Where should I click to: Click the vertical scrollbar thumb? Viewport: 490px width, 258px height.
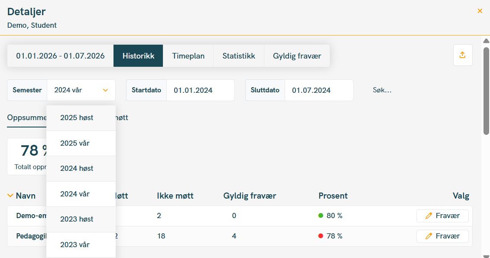point(486,91)
